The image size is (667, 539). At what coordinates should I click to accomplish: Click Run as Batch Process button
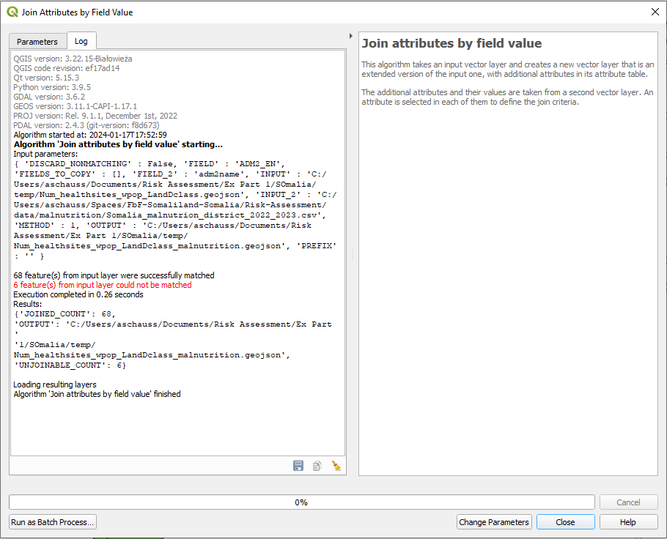(x=53, y=522)
